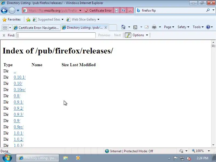The height and width of the screenshot is (162, 216).
Task: Open the Windows Start menu orb
Action: coord(7,158)
